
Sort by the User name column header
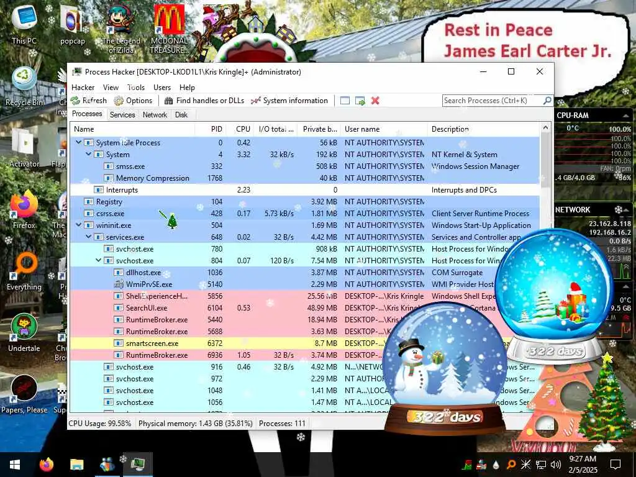[384, 129]
